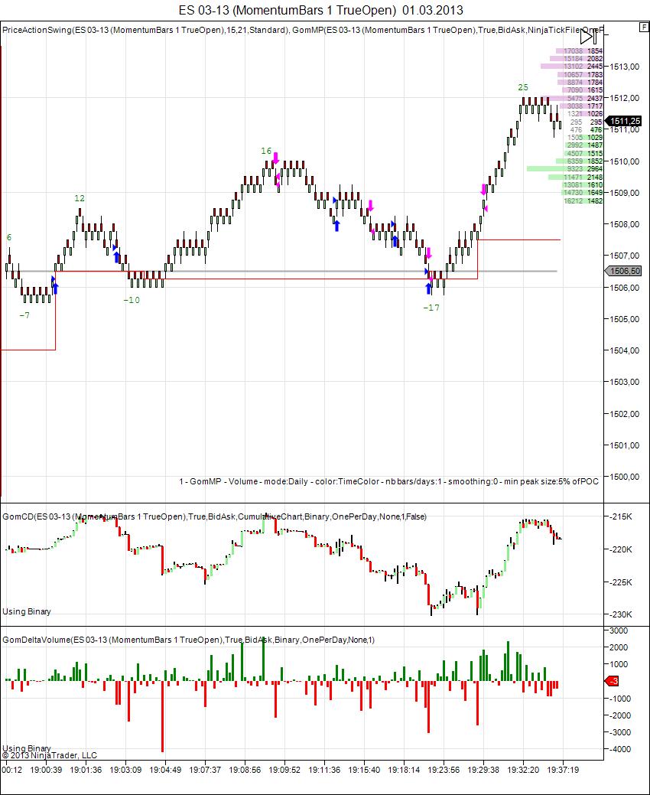
Task: Click volume profile row 2992 1487
Action: coord(583,145)
